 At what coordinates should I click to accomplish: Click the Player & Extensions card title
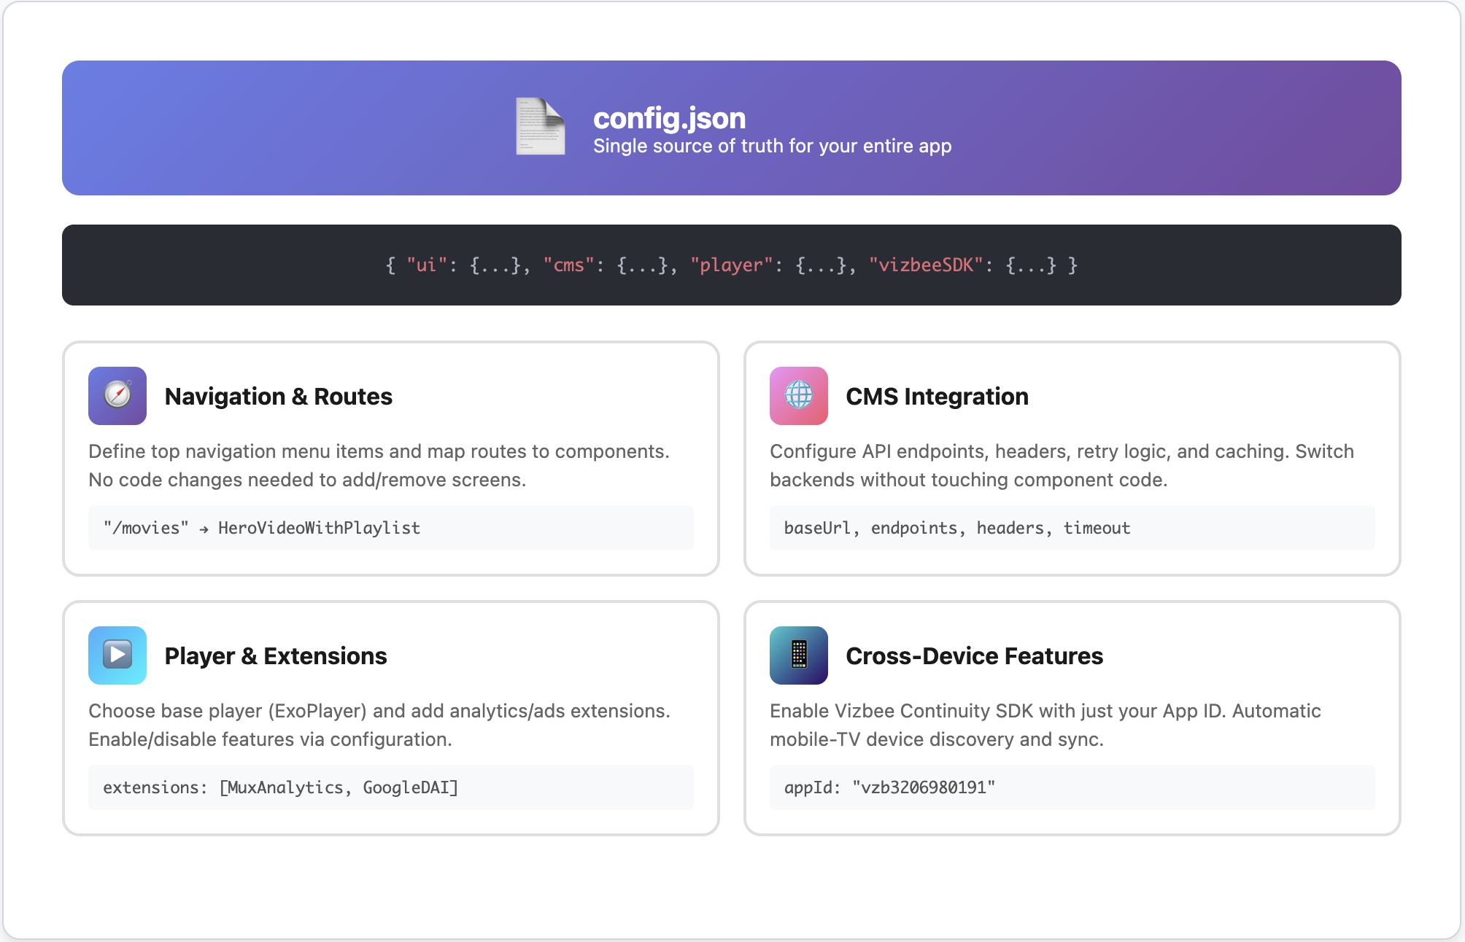click(x=276, y=656)
